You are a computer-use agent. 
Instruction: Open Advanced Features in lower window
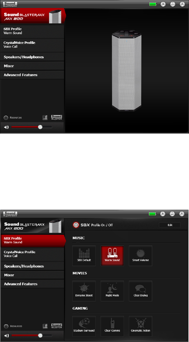32,284
